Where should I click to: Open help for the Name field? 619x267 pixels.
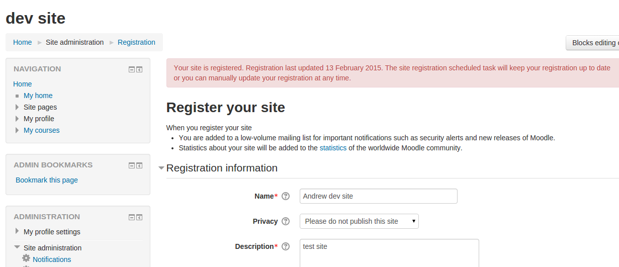click(286, 196)
